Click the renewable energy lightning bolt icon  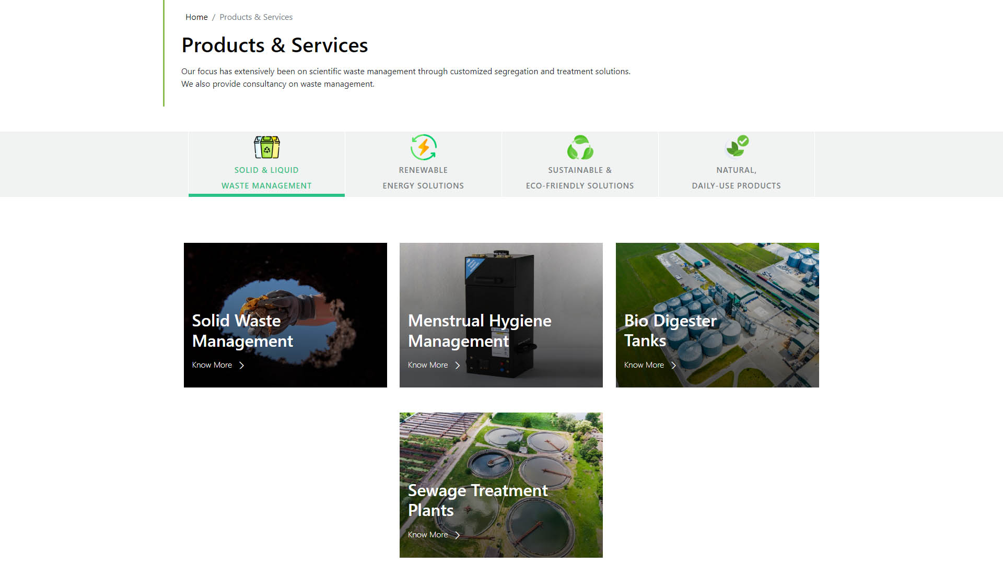pyautogui.click(x=423, y=147)
